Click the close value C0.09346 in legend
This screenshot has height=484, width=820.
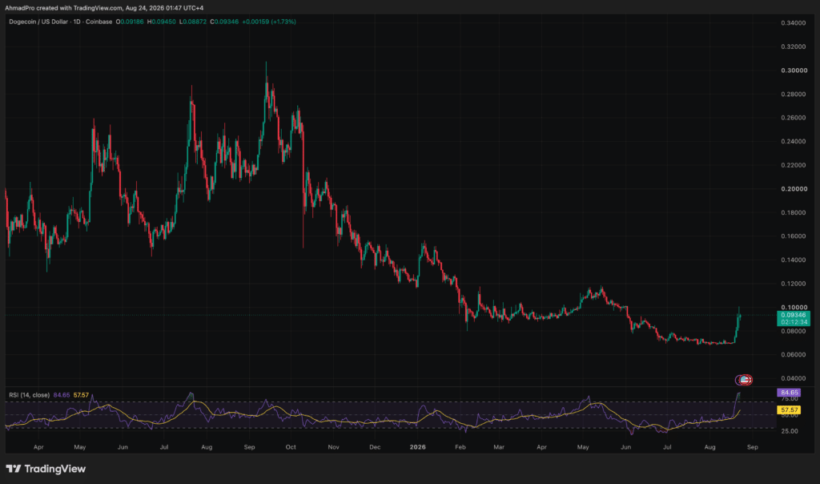pos(224,22)
